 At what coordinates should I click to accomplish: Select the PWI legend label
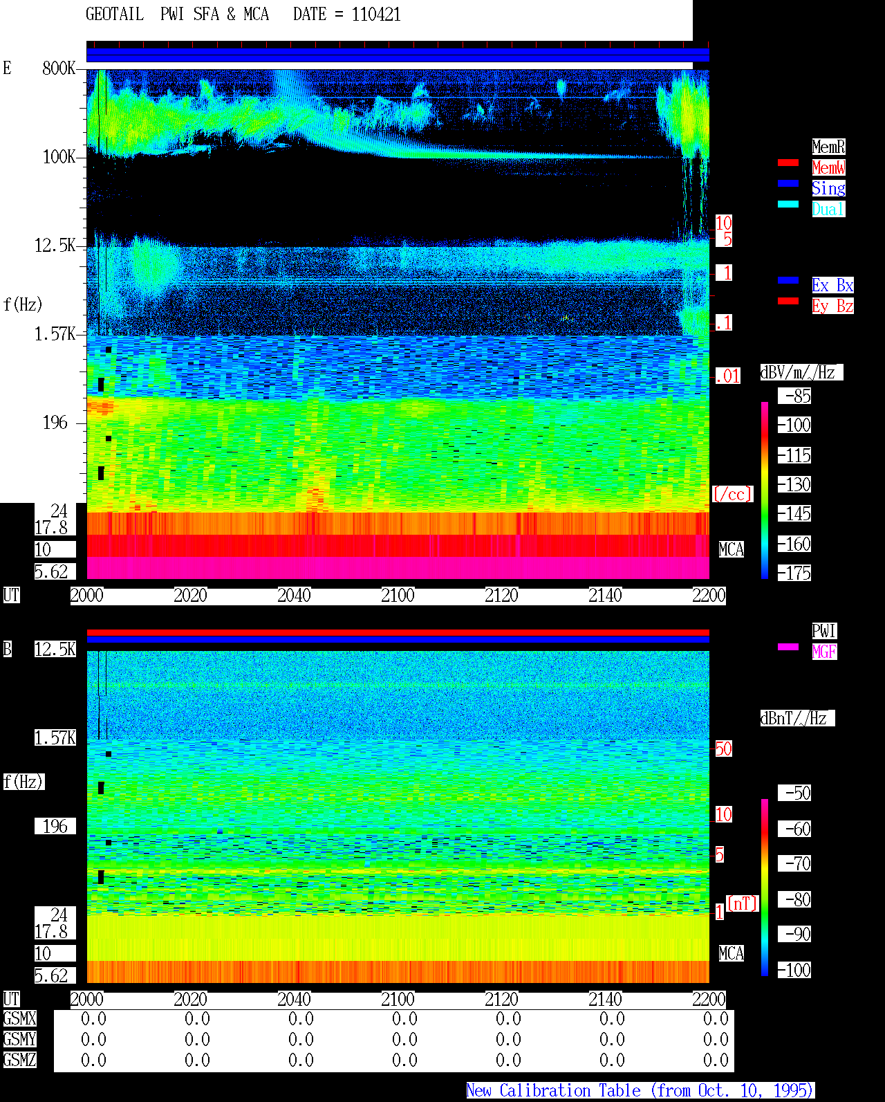824,631
